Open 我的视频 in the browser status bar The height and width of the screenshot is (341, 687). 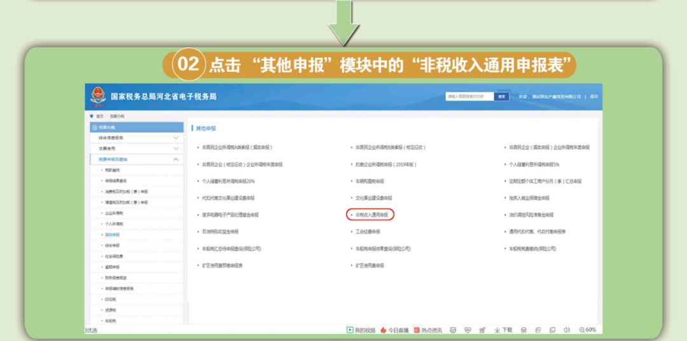361,330
